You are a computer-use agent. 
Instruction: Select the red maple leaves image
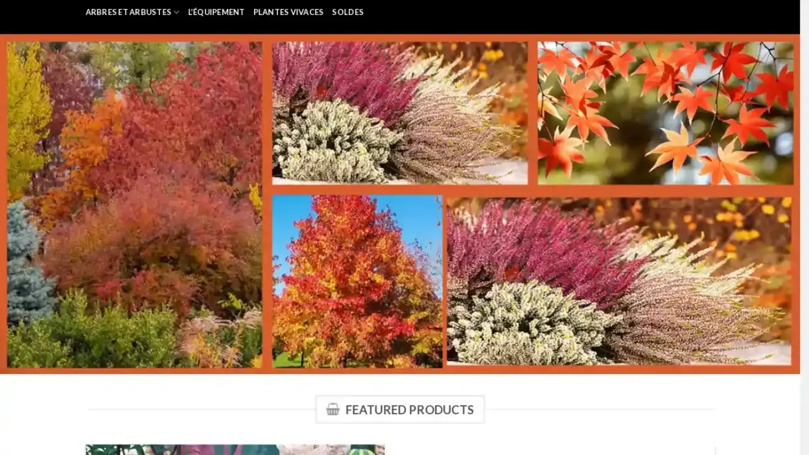(x=665, y=113)
